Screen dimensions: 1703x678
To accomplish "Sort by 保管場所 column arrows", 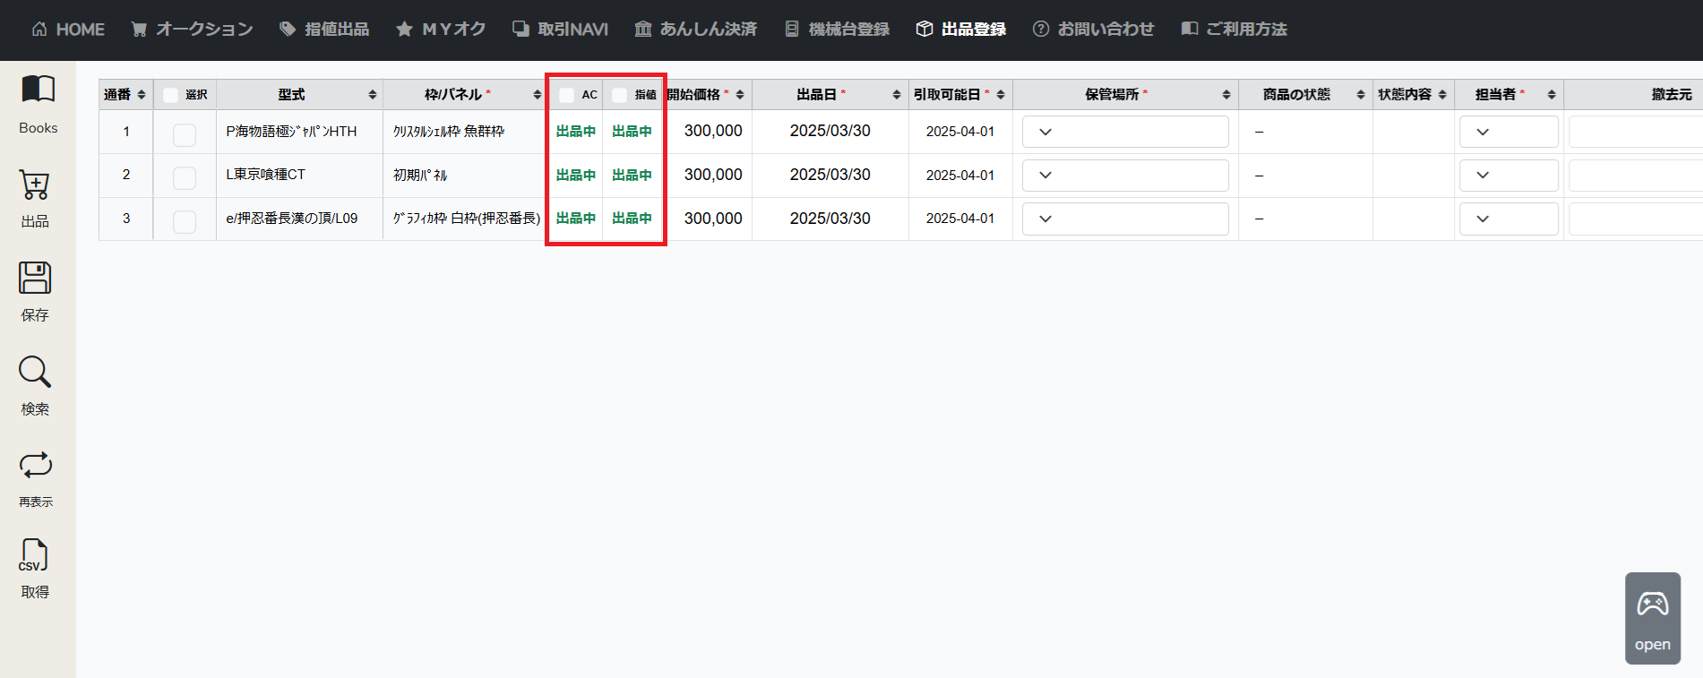I will 1226,95.
